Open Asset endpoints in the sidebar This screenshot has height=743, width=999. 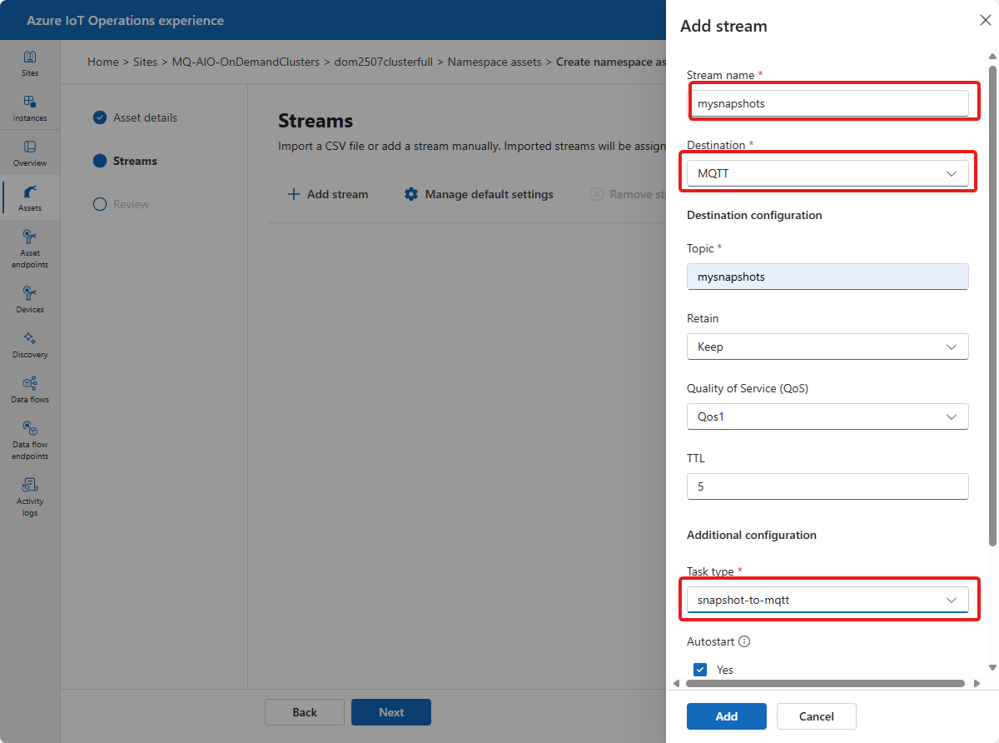[30, 248]
